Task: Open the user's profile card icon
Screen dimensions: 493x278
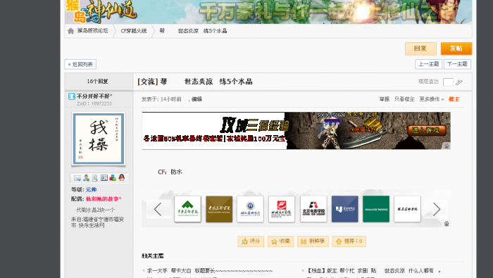Action: (x=104, y=178)
